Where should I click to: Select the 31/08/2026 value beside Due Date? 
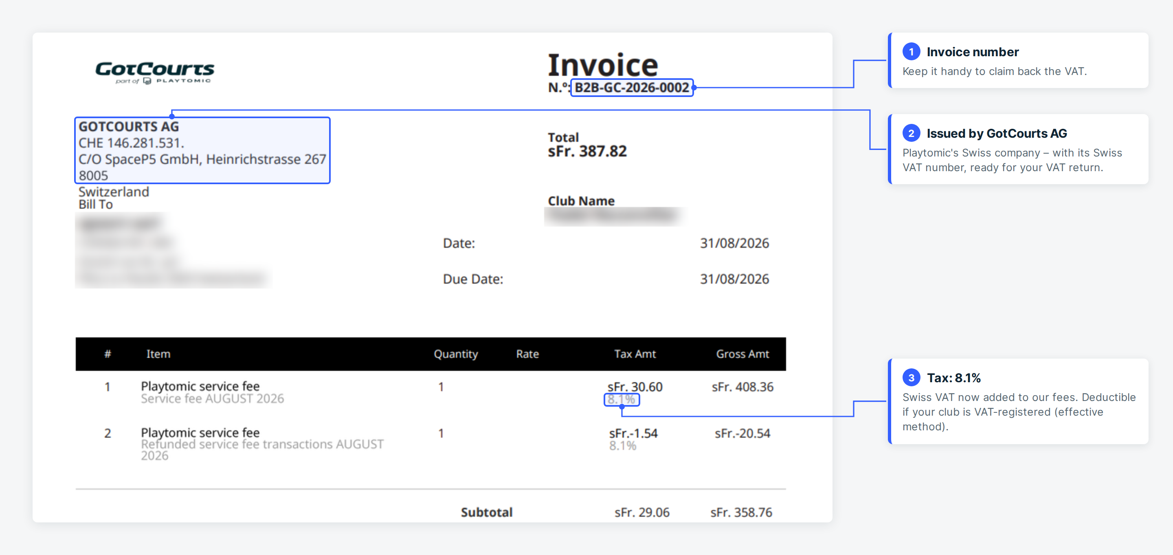[x=734, y=279]
